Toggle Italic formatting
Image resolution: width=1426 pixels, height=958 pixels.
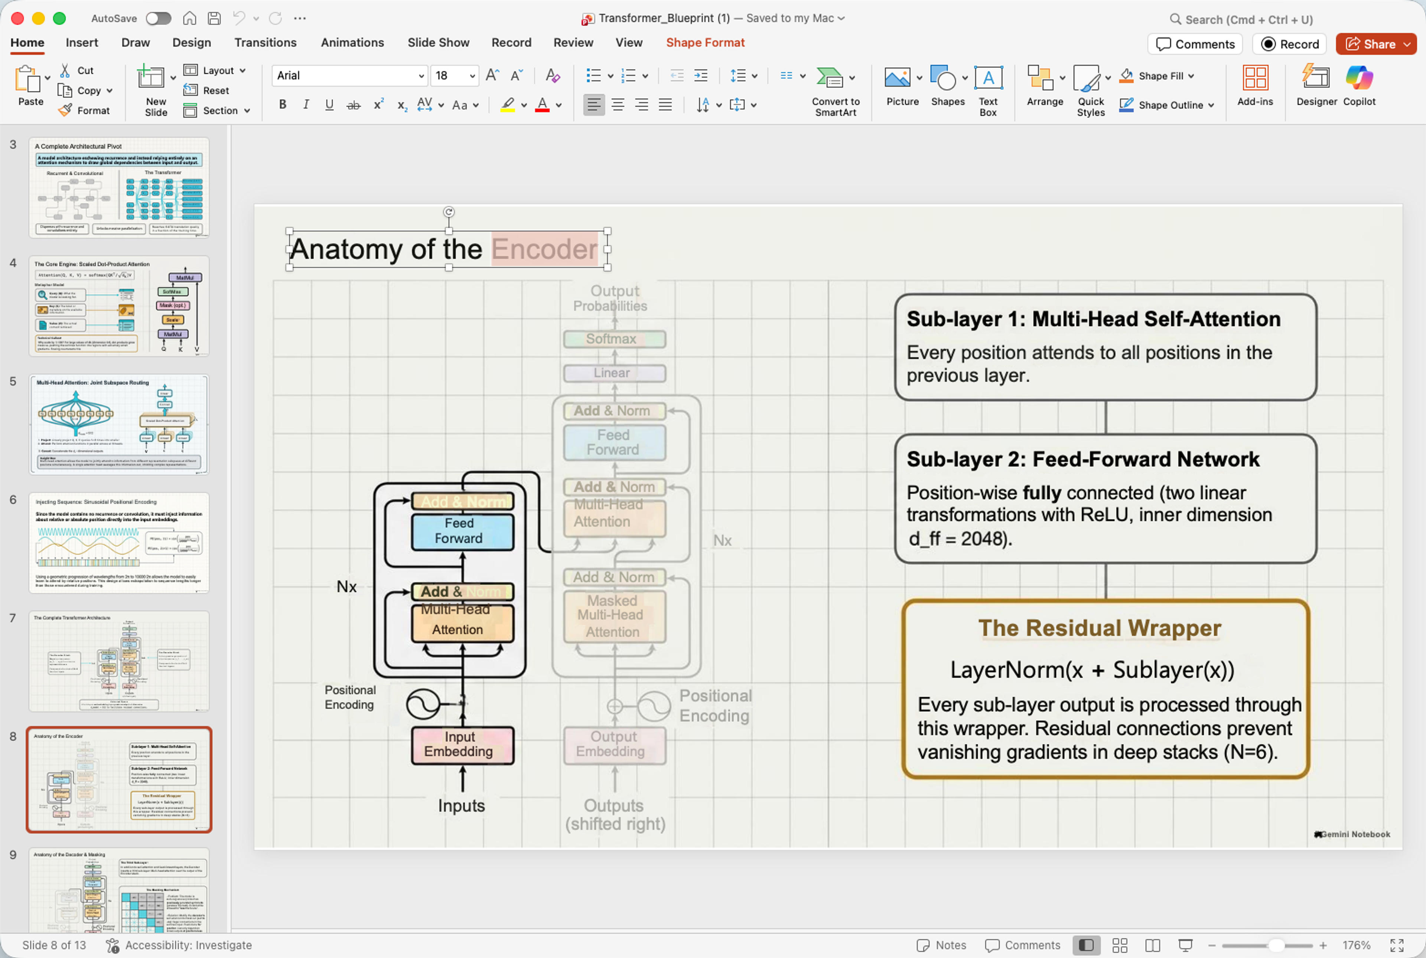(x=306, y=104)
